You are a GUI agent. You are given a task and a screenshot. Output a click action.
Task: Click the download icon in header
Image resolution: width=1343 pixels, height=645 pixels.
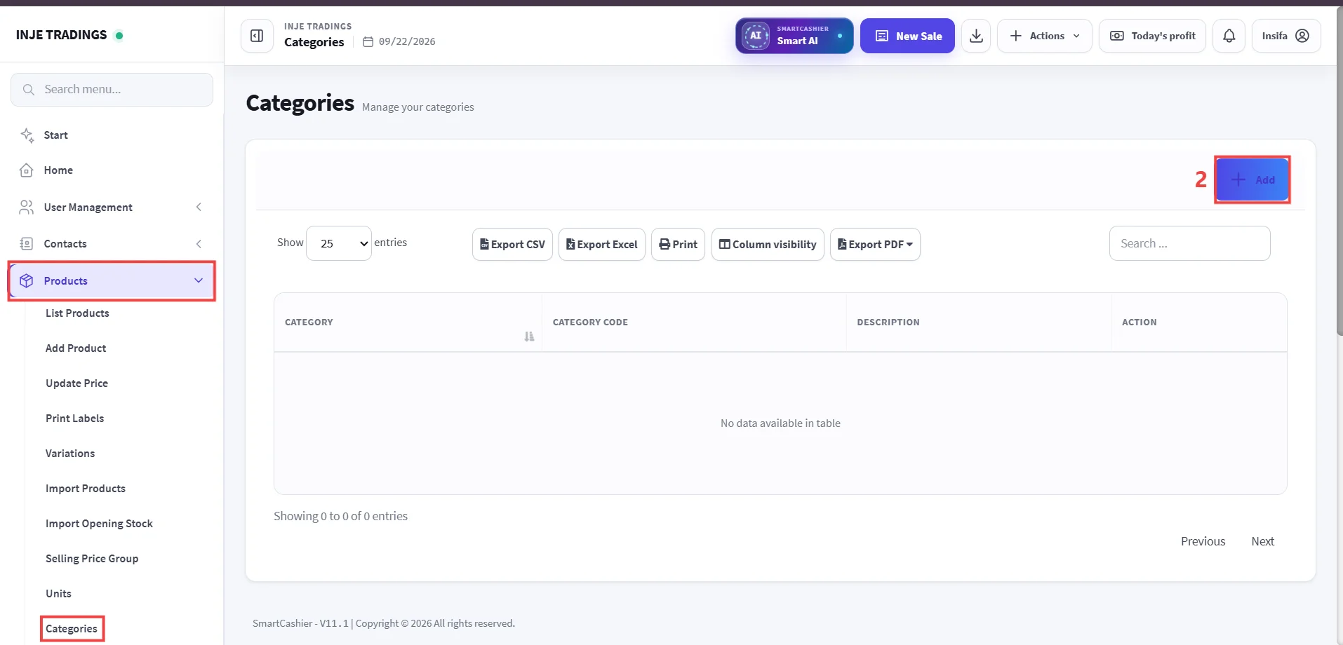pos(976,36)
